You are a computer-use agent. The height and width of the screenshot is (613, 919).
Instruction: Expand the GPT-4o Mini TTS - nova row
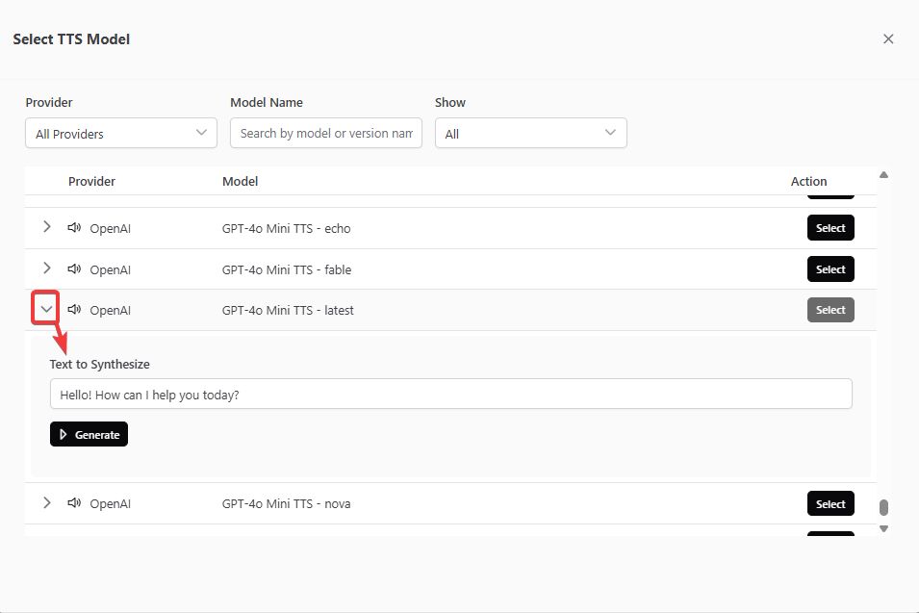(46, 503)
